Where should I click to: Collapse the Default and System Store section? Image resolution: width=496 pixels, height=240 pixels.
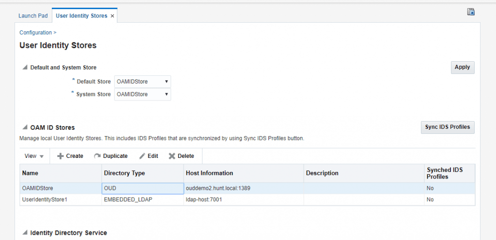[x=24, y=68]
